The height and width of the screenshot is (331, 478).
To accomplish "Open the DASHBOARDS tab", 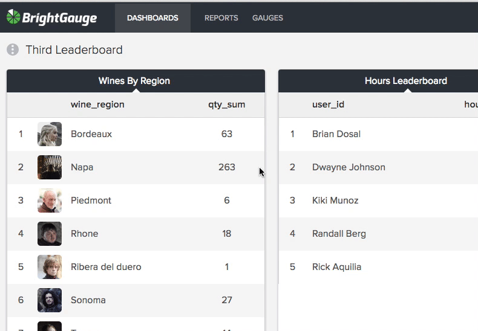I will coord(152,18).
